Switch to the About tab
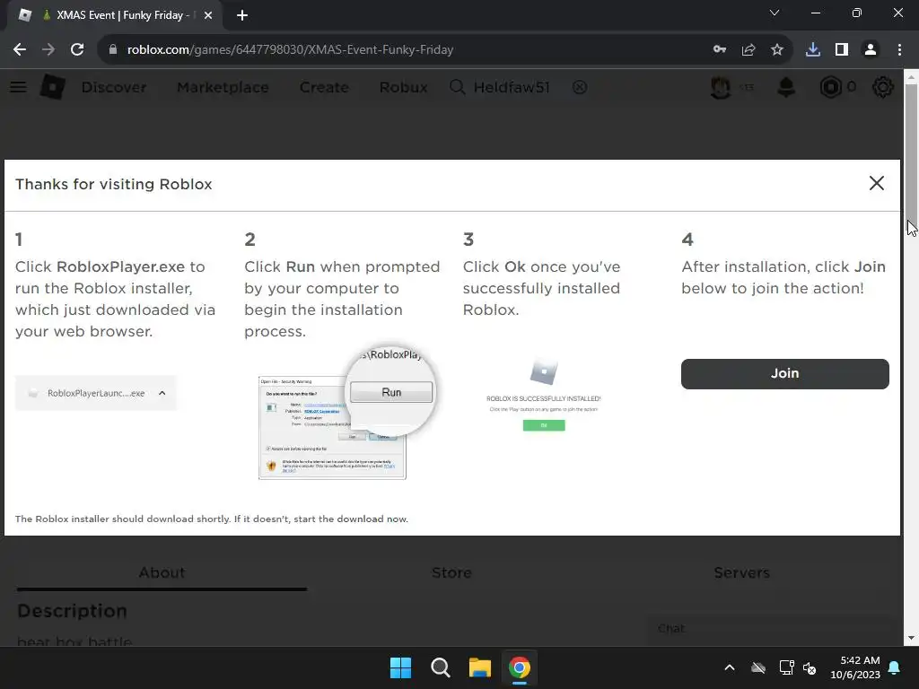The width and height of the screenshot is (919, 689). click(162, 572)
